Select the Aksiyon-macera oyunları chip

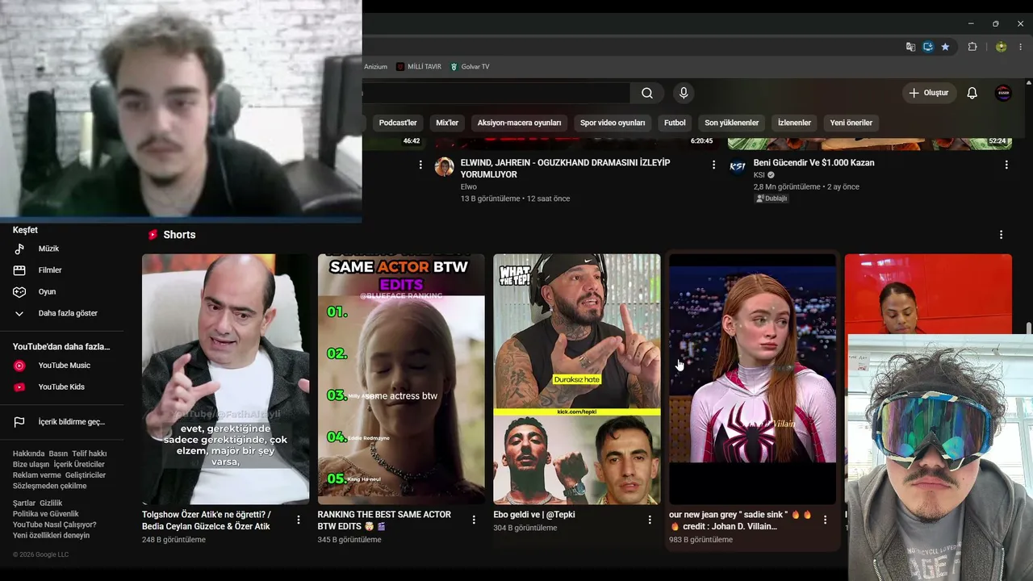pos(519,123)
